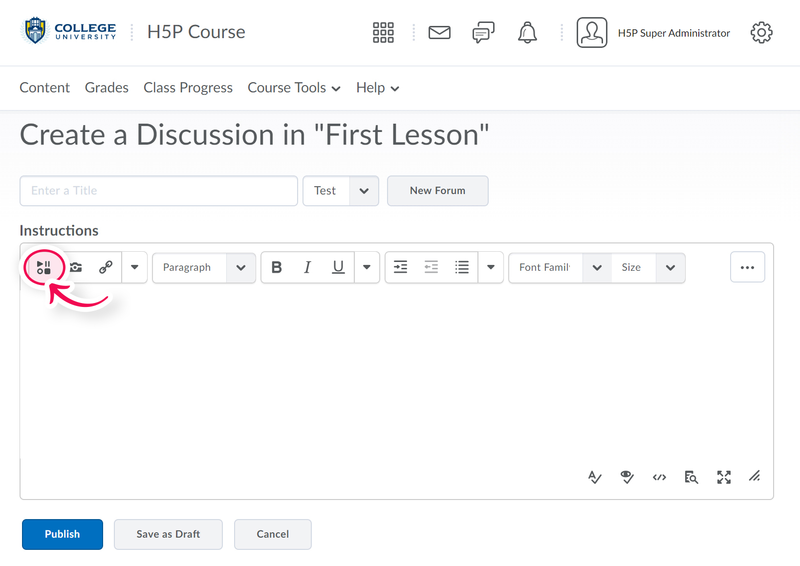Click the increase indent icon
800x566 pixels.
coord(401,267)
